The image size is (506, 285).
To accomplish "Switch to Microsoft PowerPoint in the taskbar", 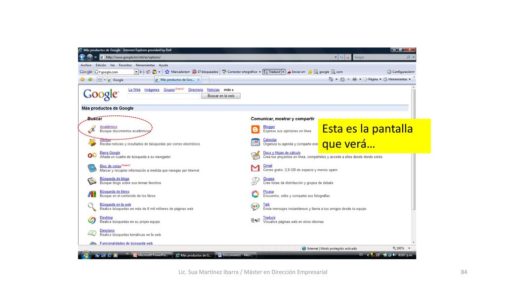I will pyautogui.click(x=151, y=255).
